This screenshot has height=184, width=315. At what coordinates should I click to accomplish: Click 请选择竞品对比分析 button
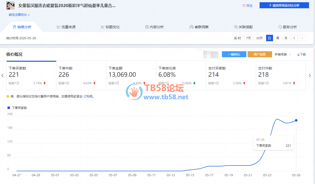(284, 5)
